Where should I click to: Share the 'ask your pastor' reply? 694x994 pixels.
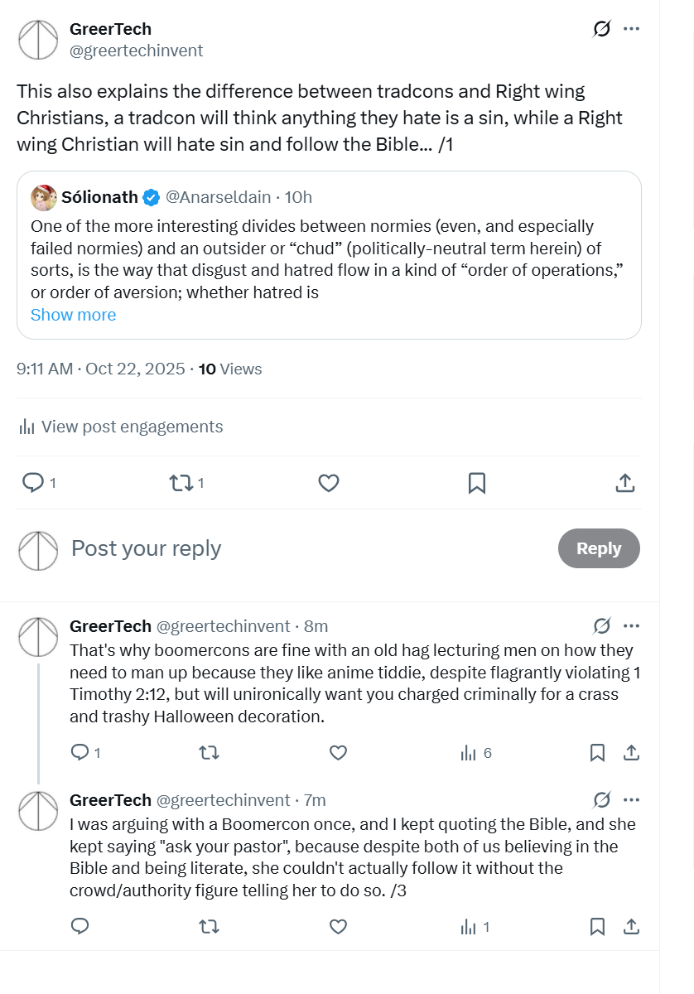(x=631, y=927)
